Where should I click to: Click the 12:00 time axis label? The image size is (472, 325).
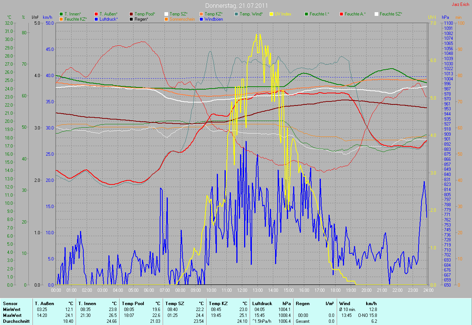click(242, 290)
